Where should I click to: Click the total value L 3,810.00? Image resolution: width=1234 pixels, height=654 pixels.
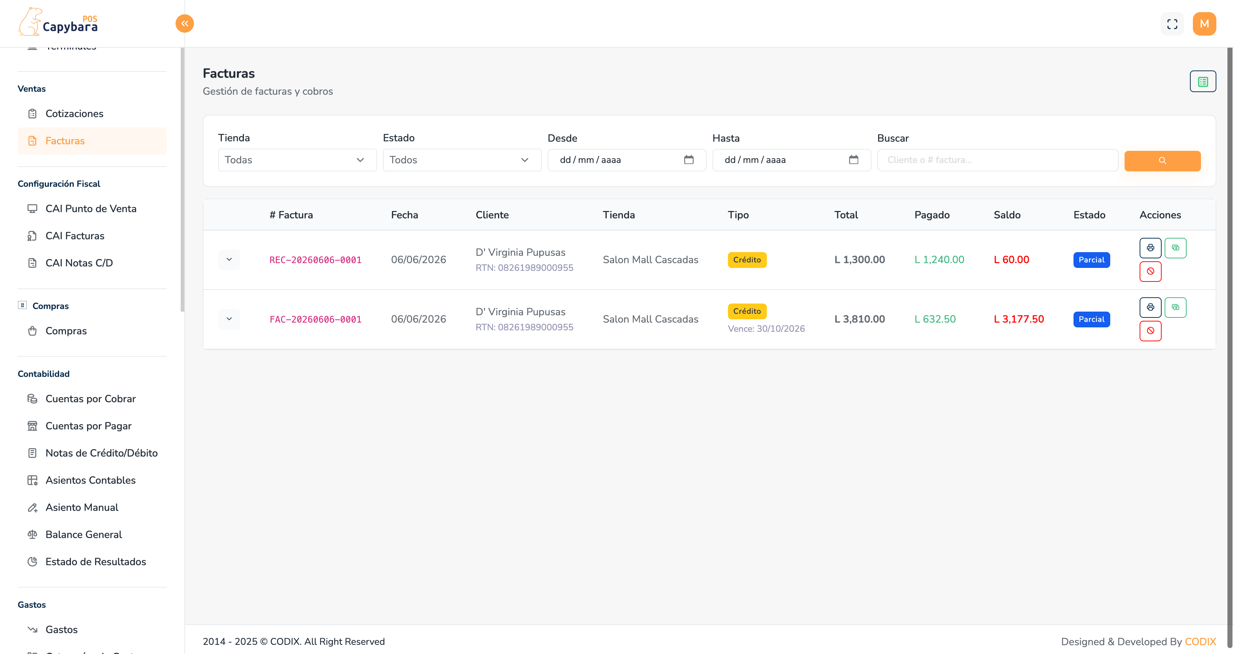[x=859, y=319]
